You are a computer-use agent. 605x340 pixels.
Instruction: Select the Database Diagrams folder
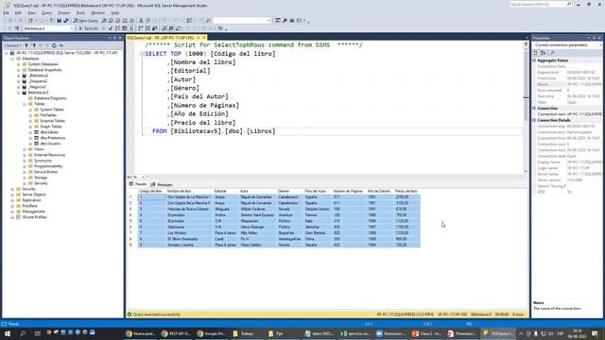(x=50, y=98)
